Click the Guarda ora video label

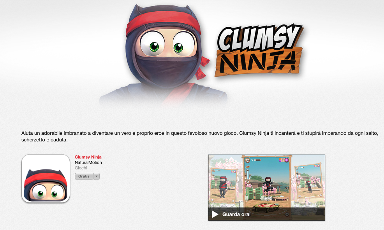click(236, 214)
